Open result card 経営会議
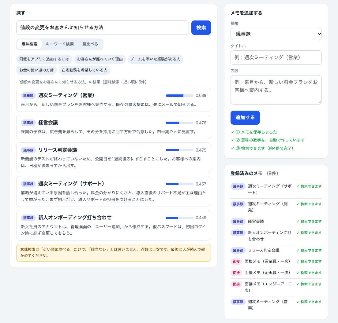This screenshot has height=323, width=338. tap(113, 127)
